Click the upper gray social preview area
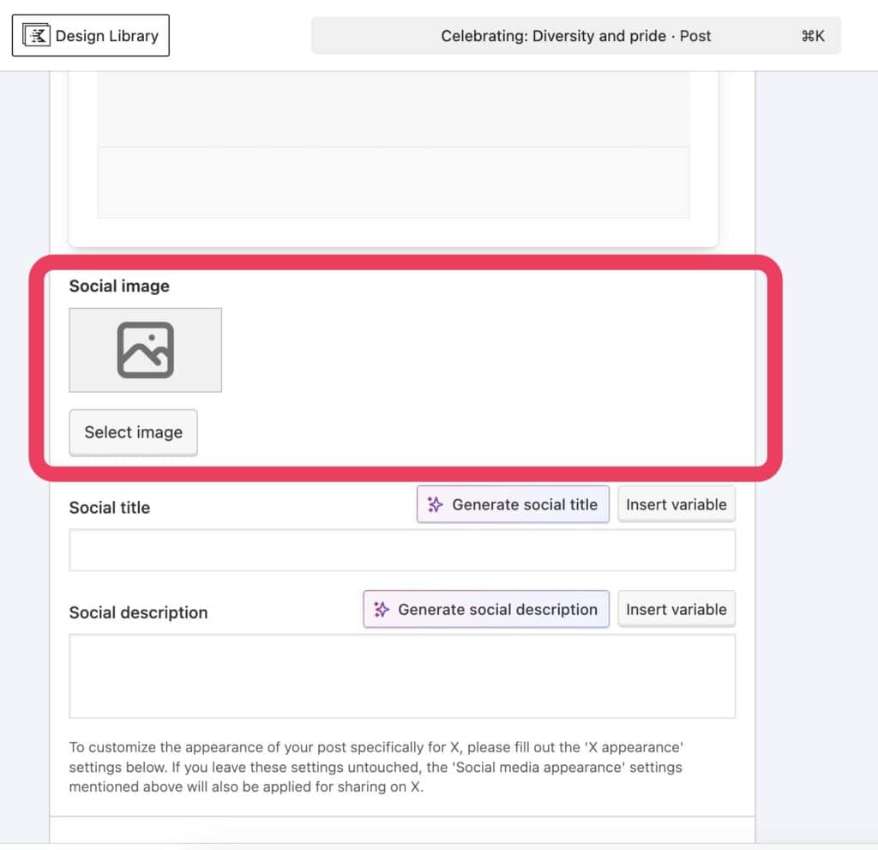This screenshot has height=850, width=878. click(393, 108)
